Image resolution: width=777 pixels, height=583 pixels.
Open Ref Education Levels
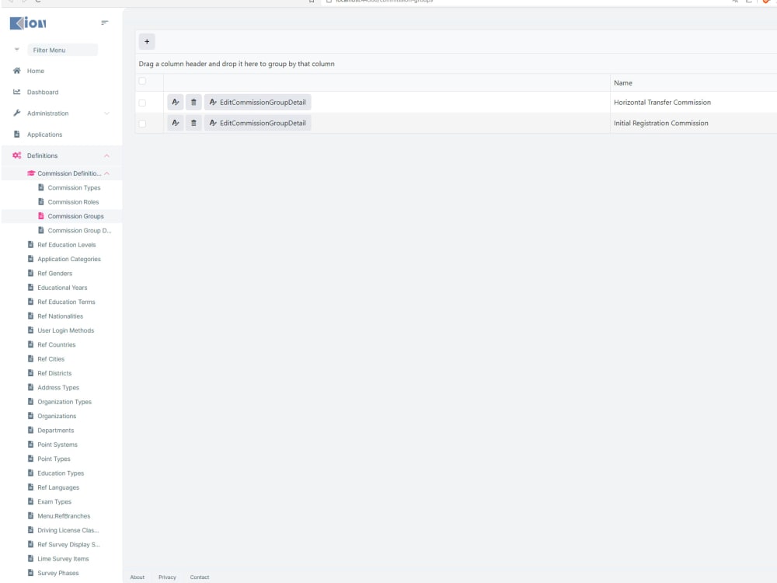[x=66, y=245]
